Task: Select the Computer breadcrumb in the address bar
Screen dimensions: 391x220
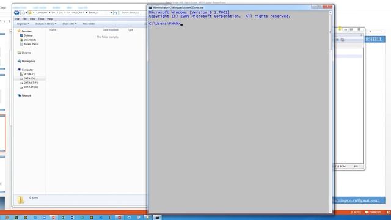Action: click(42, 12)
